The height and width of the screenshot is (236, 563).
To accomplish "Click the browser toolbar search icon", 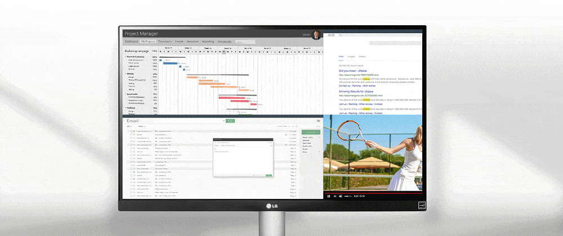I will pyautogui.click(x=341, y=35).
